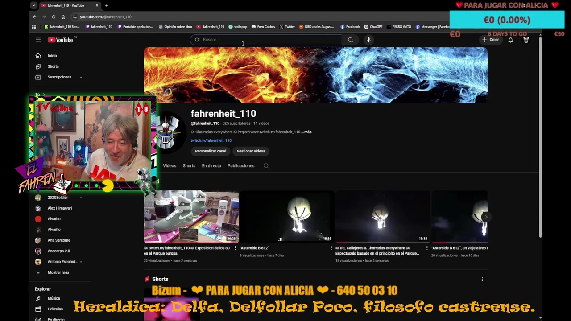This screenshot has height=321, width=571.
Task: Click the YouTube logo
Action: pyautogui.click(x=60, y=40)
